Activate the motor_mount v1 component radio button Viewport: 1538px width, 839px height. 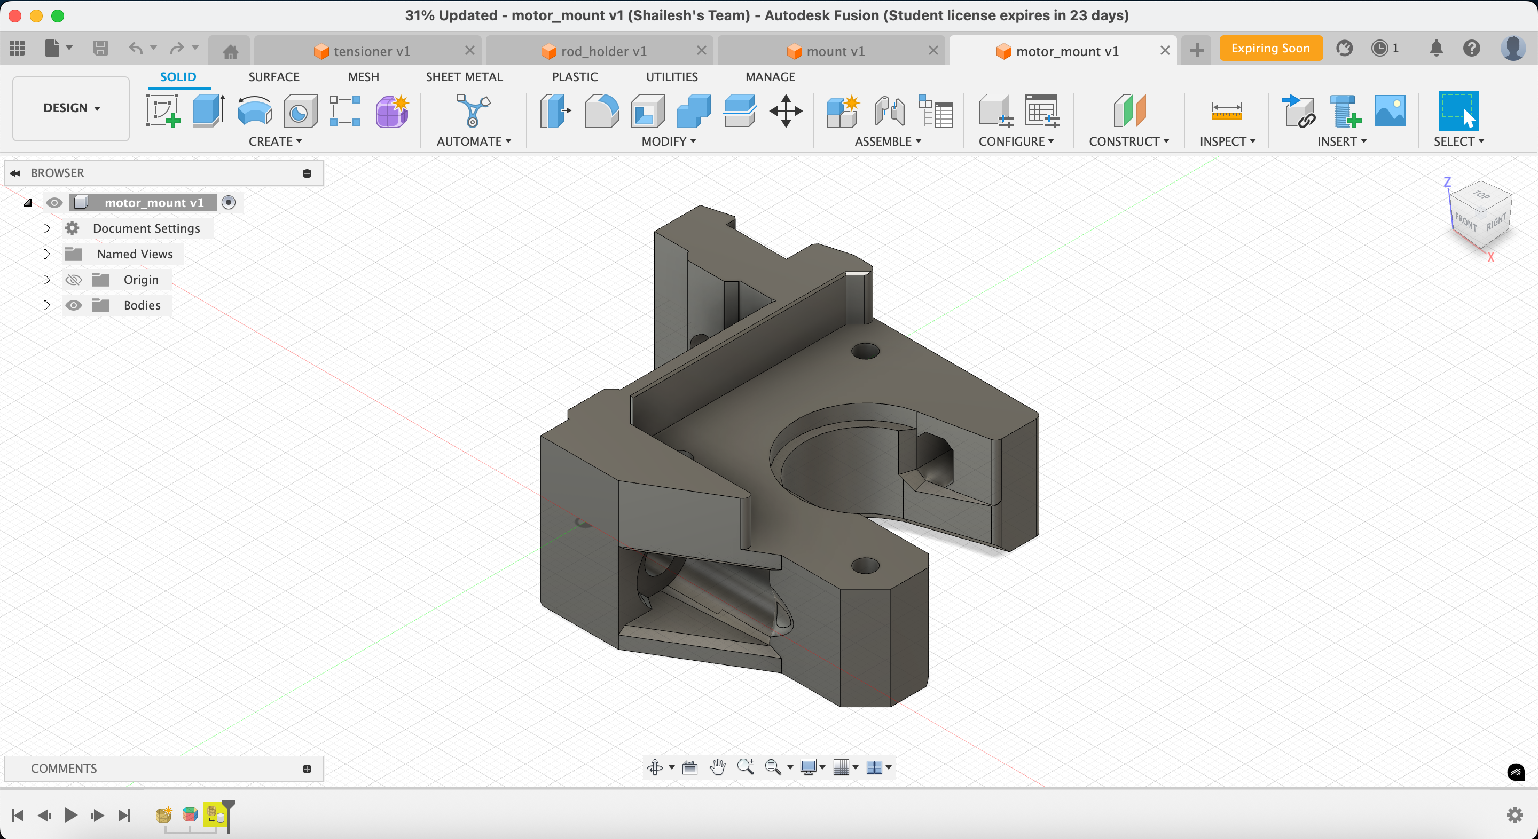click(x=229, y=202)
